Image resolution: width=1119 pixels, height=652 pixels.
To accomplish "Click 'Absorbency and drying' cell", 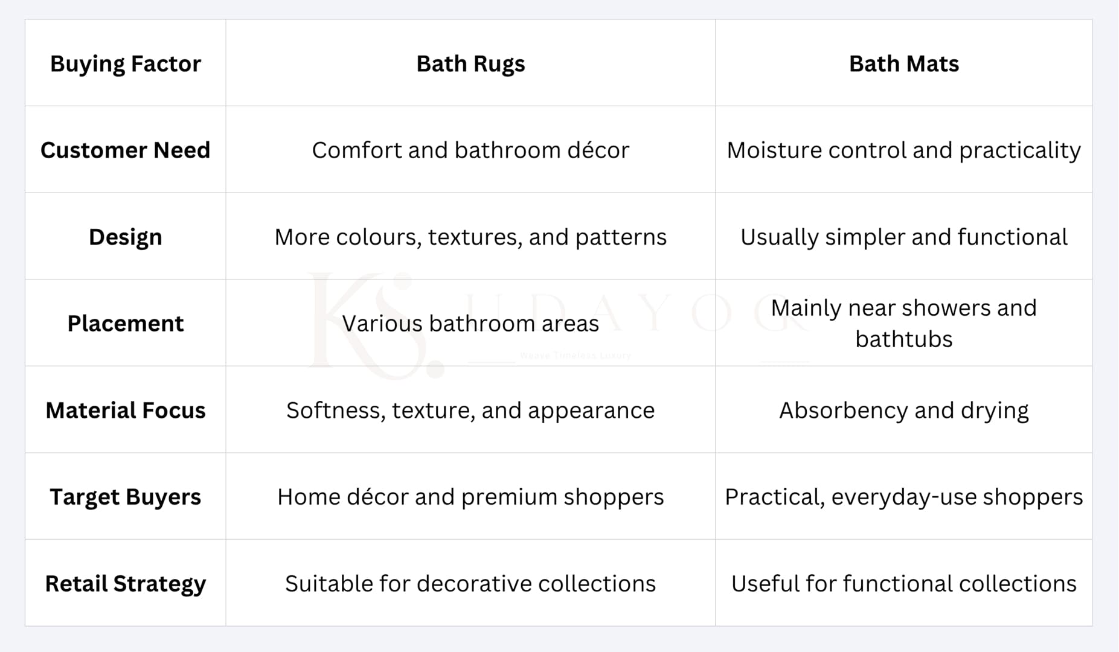I will [904, 410].
